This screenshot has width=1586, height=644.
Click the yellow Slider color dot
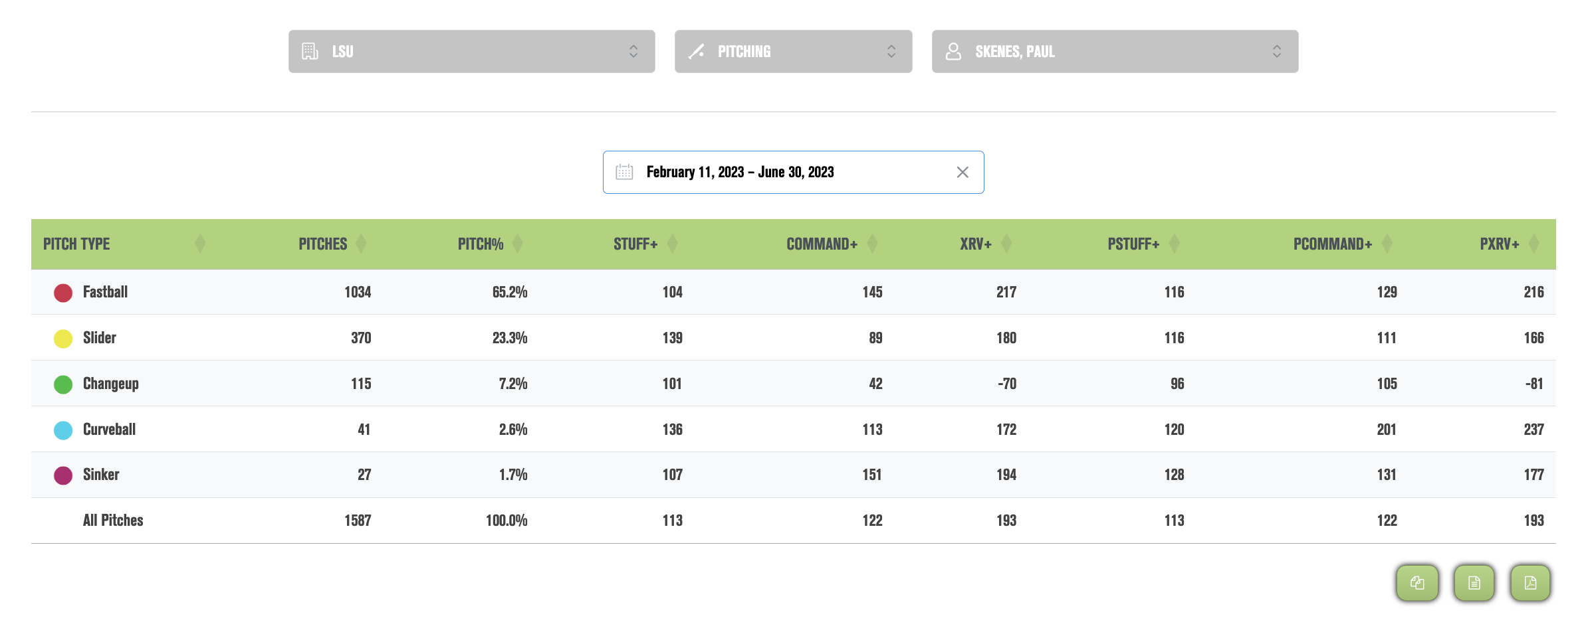tap(63, 339)
